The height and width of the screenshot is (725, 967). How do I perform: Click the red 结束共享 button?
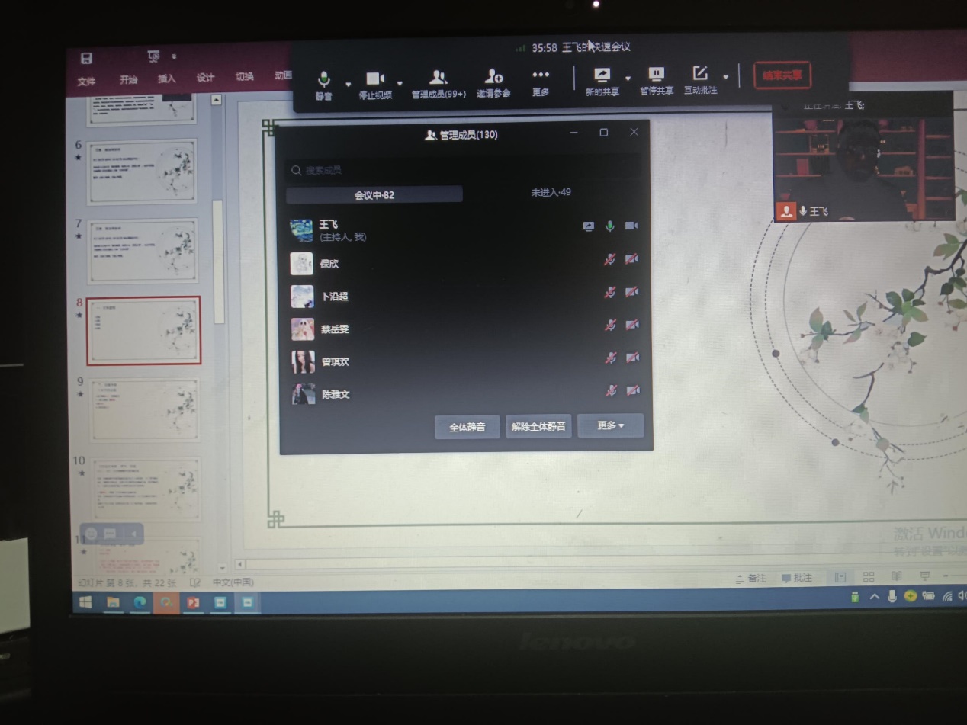point(782,75)
